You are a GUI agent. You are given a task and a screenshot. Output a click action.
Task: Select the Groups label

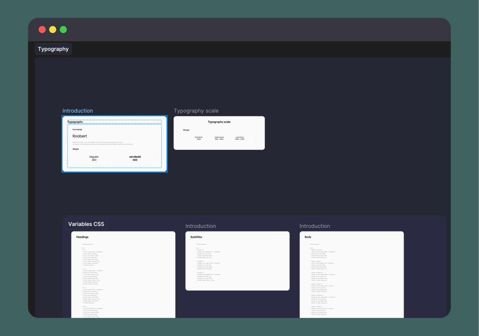tap(186, 130)
